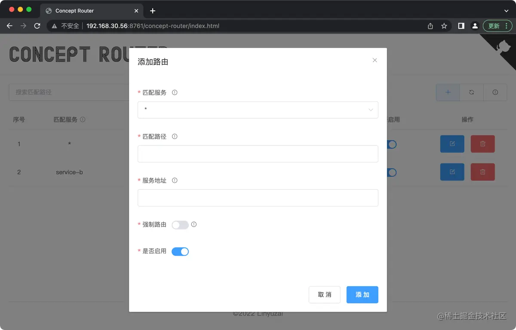Open the info icon in the top toolbar
Screen dimensions: 516x330
click(495, 92)
